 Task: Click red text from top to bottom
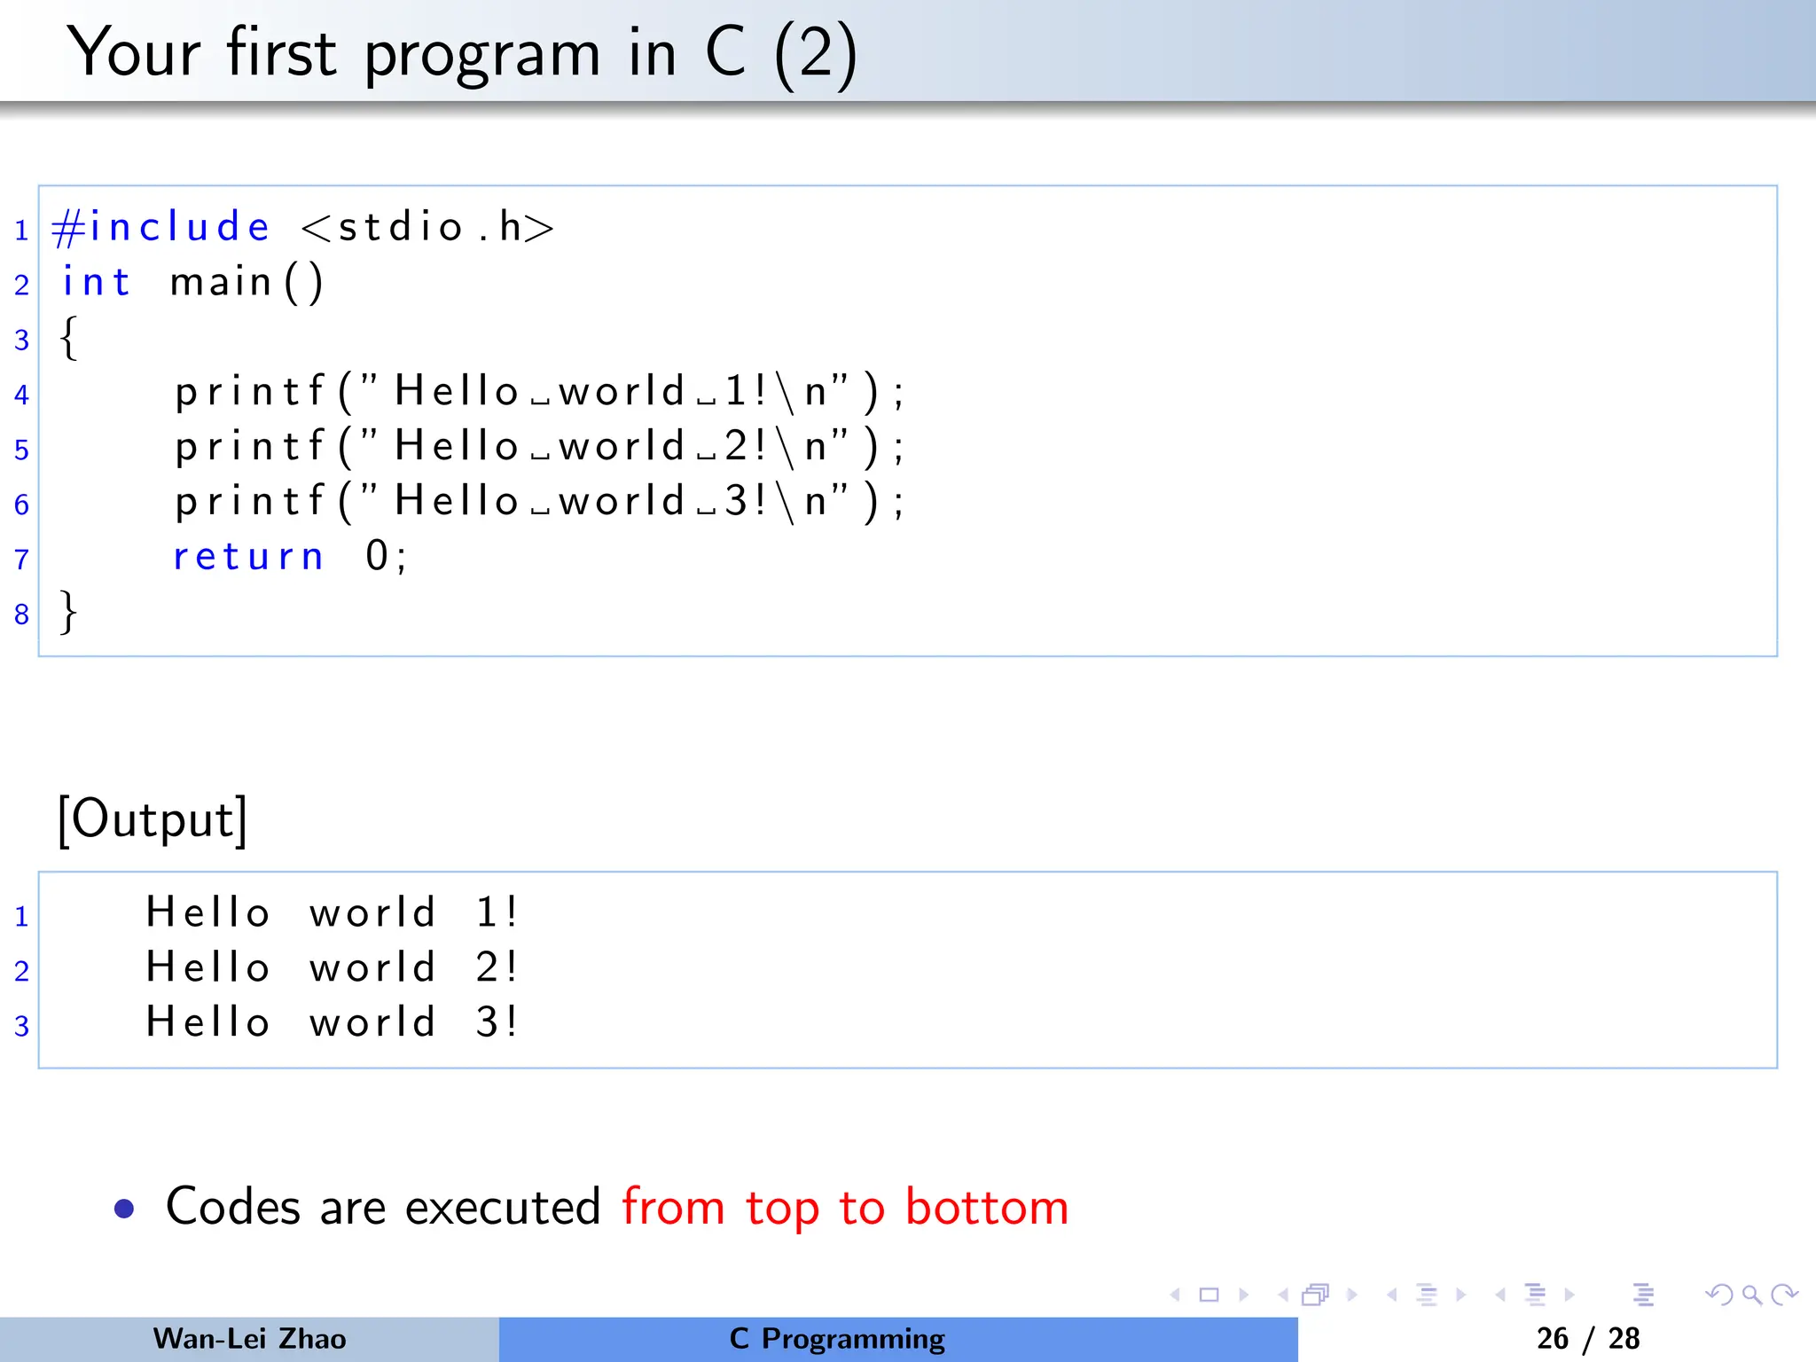[845, 1208]
